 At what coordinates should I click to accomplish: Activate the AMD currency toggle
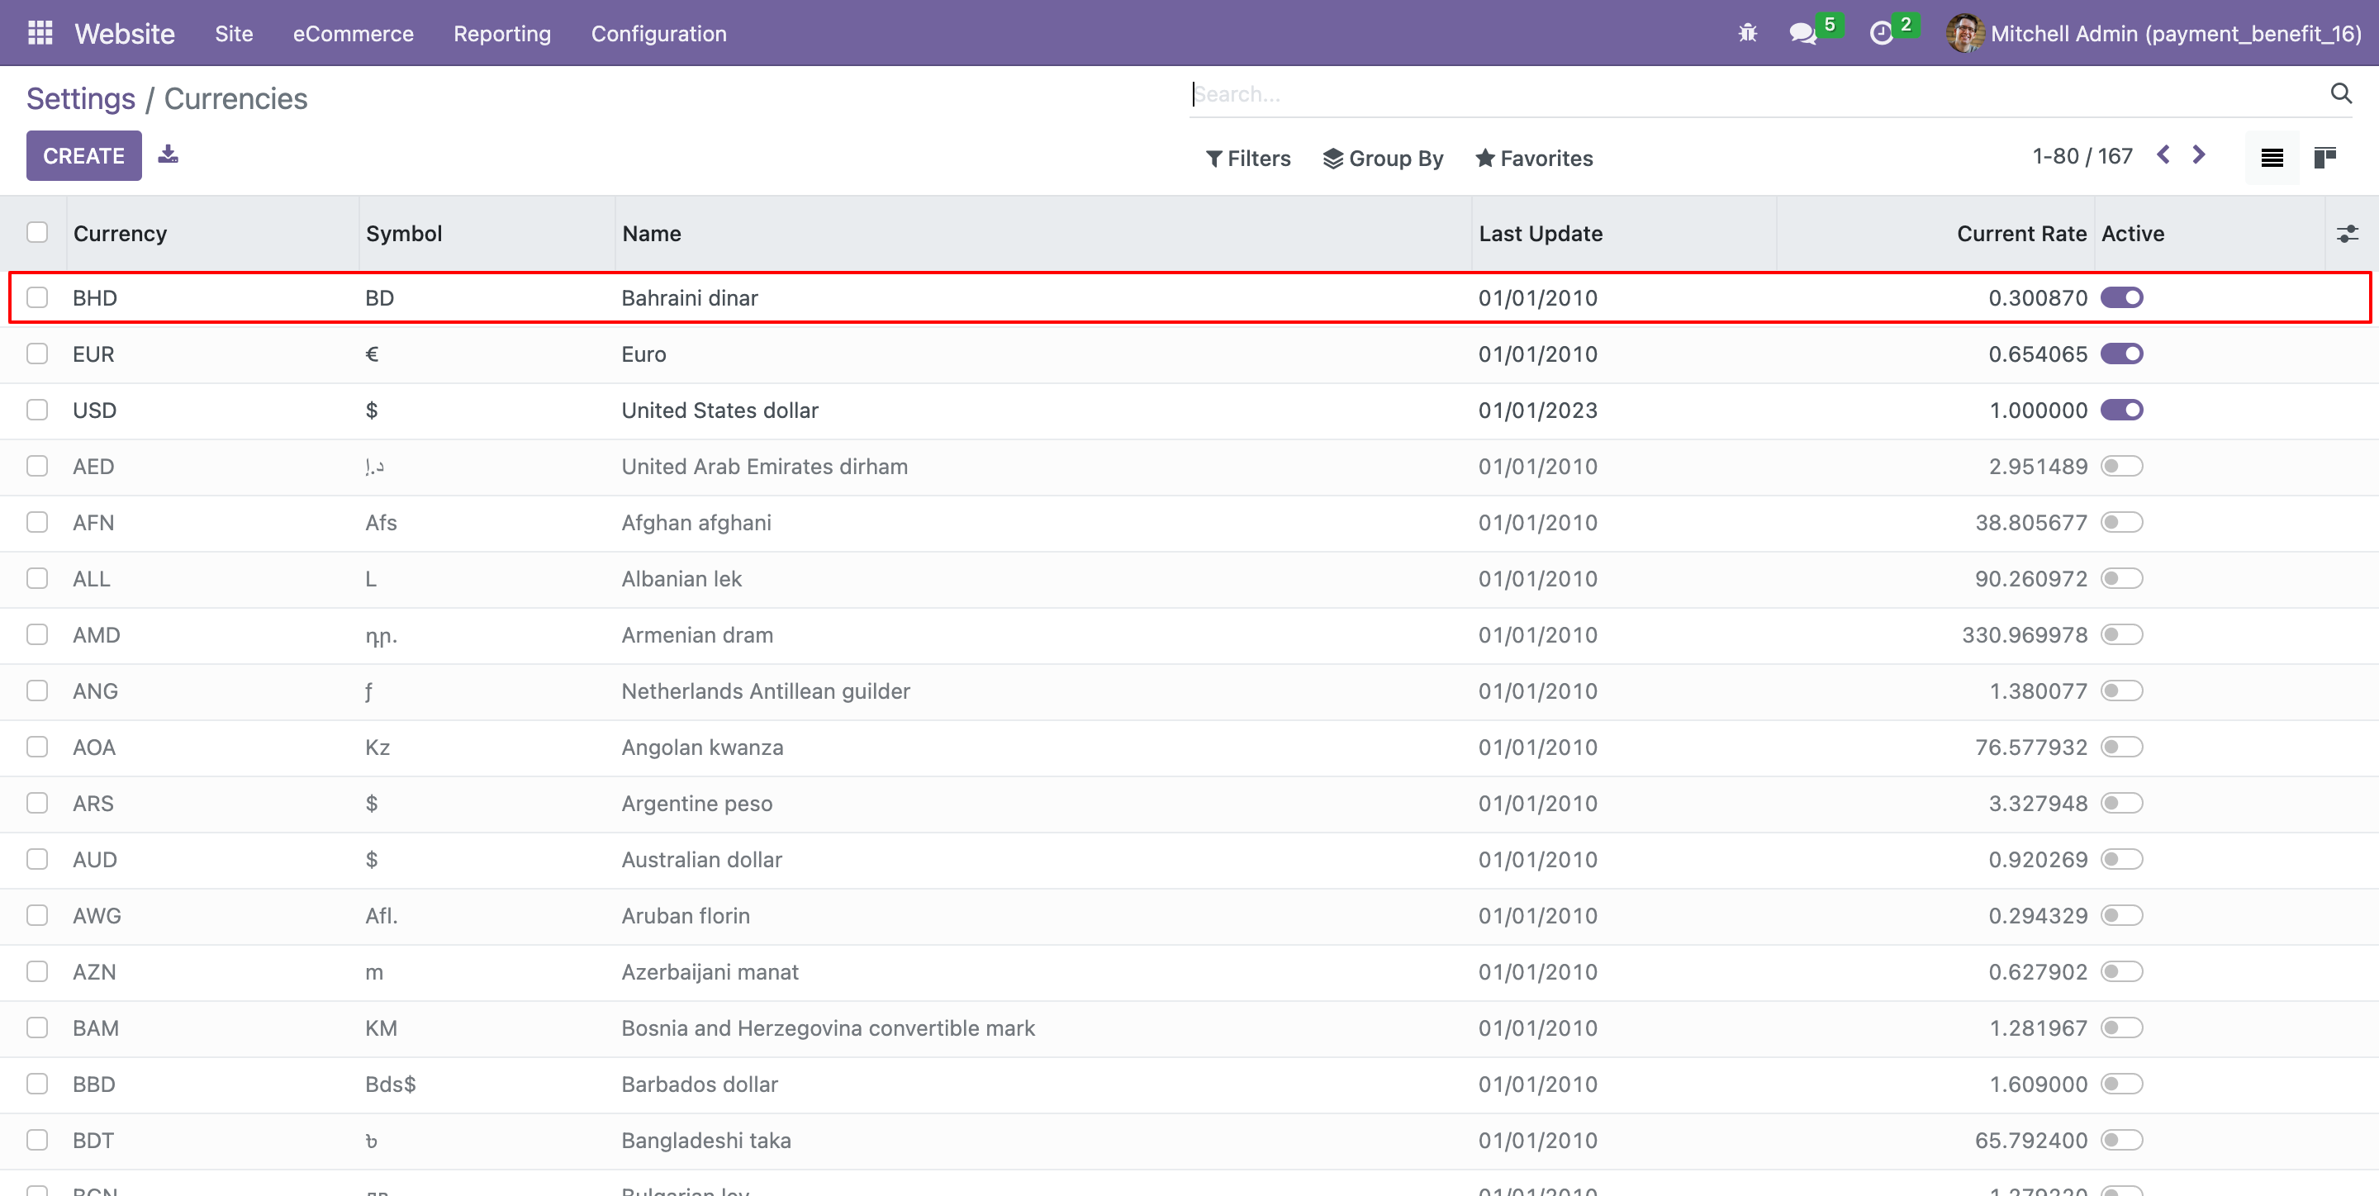[x=2121, y=635]
